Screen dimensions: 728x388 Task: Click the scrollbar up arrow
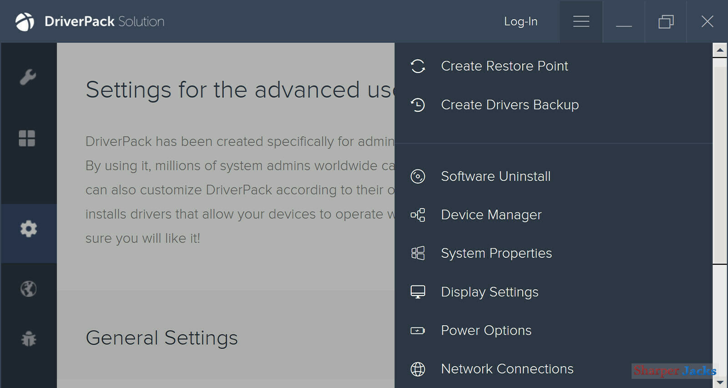point(720,50)
